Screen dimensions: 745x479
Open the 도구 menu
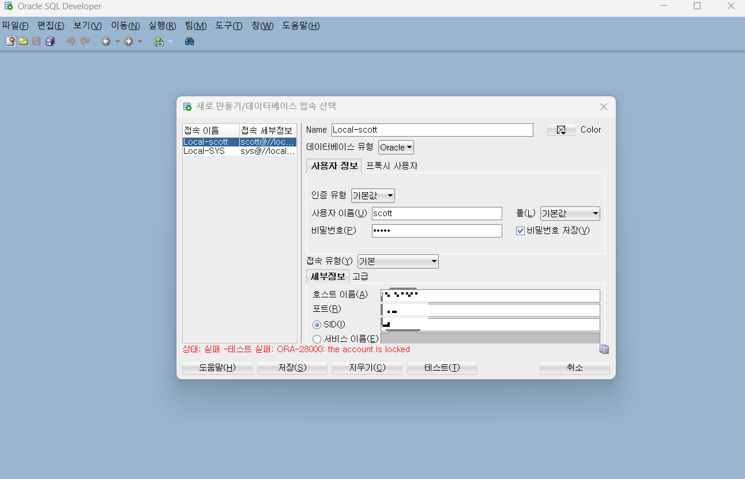click(229, 26)
